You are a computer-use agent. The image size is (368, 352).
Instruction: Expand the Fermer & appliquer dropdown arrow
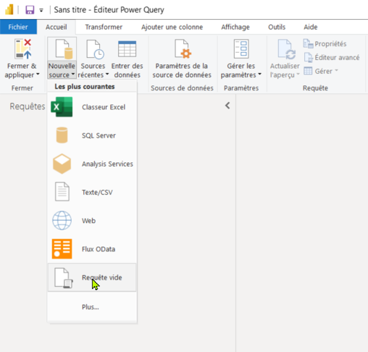(x=38, y=74)
